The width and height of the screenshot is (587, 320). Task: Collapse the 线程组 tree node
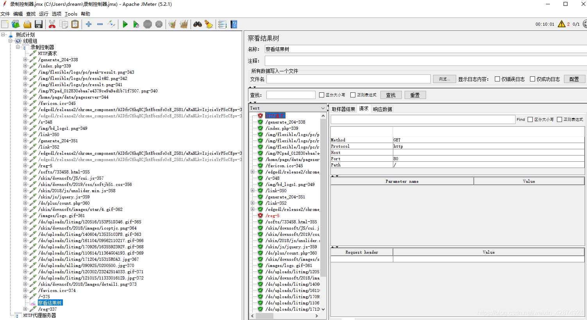click(11, 41)
